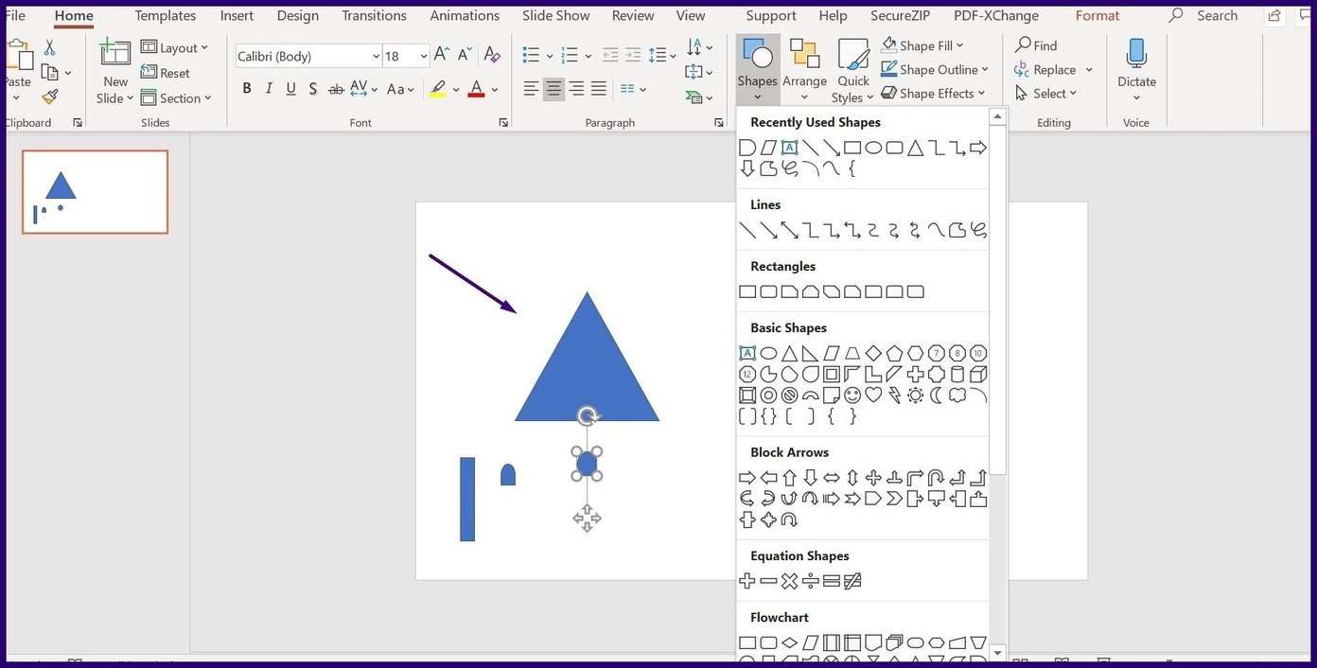Go to the Transitions tab

coord(374,15)
